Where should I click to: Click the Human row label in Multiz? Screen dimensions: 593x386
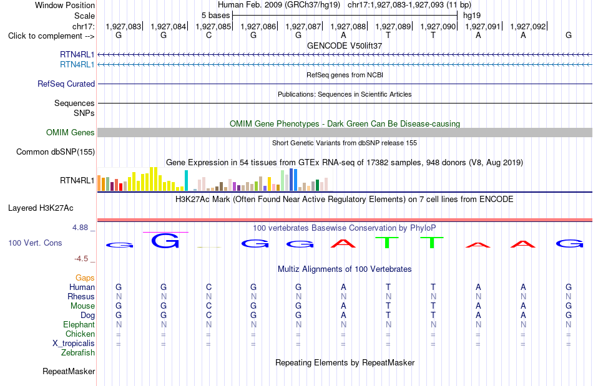(82, 287)
